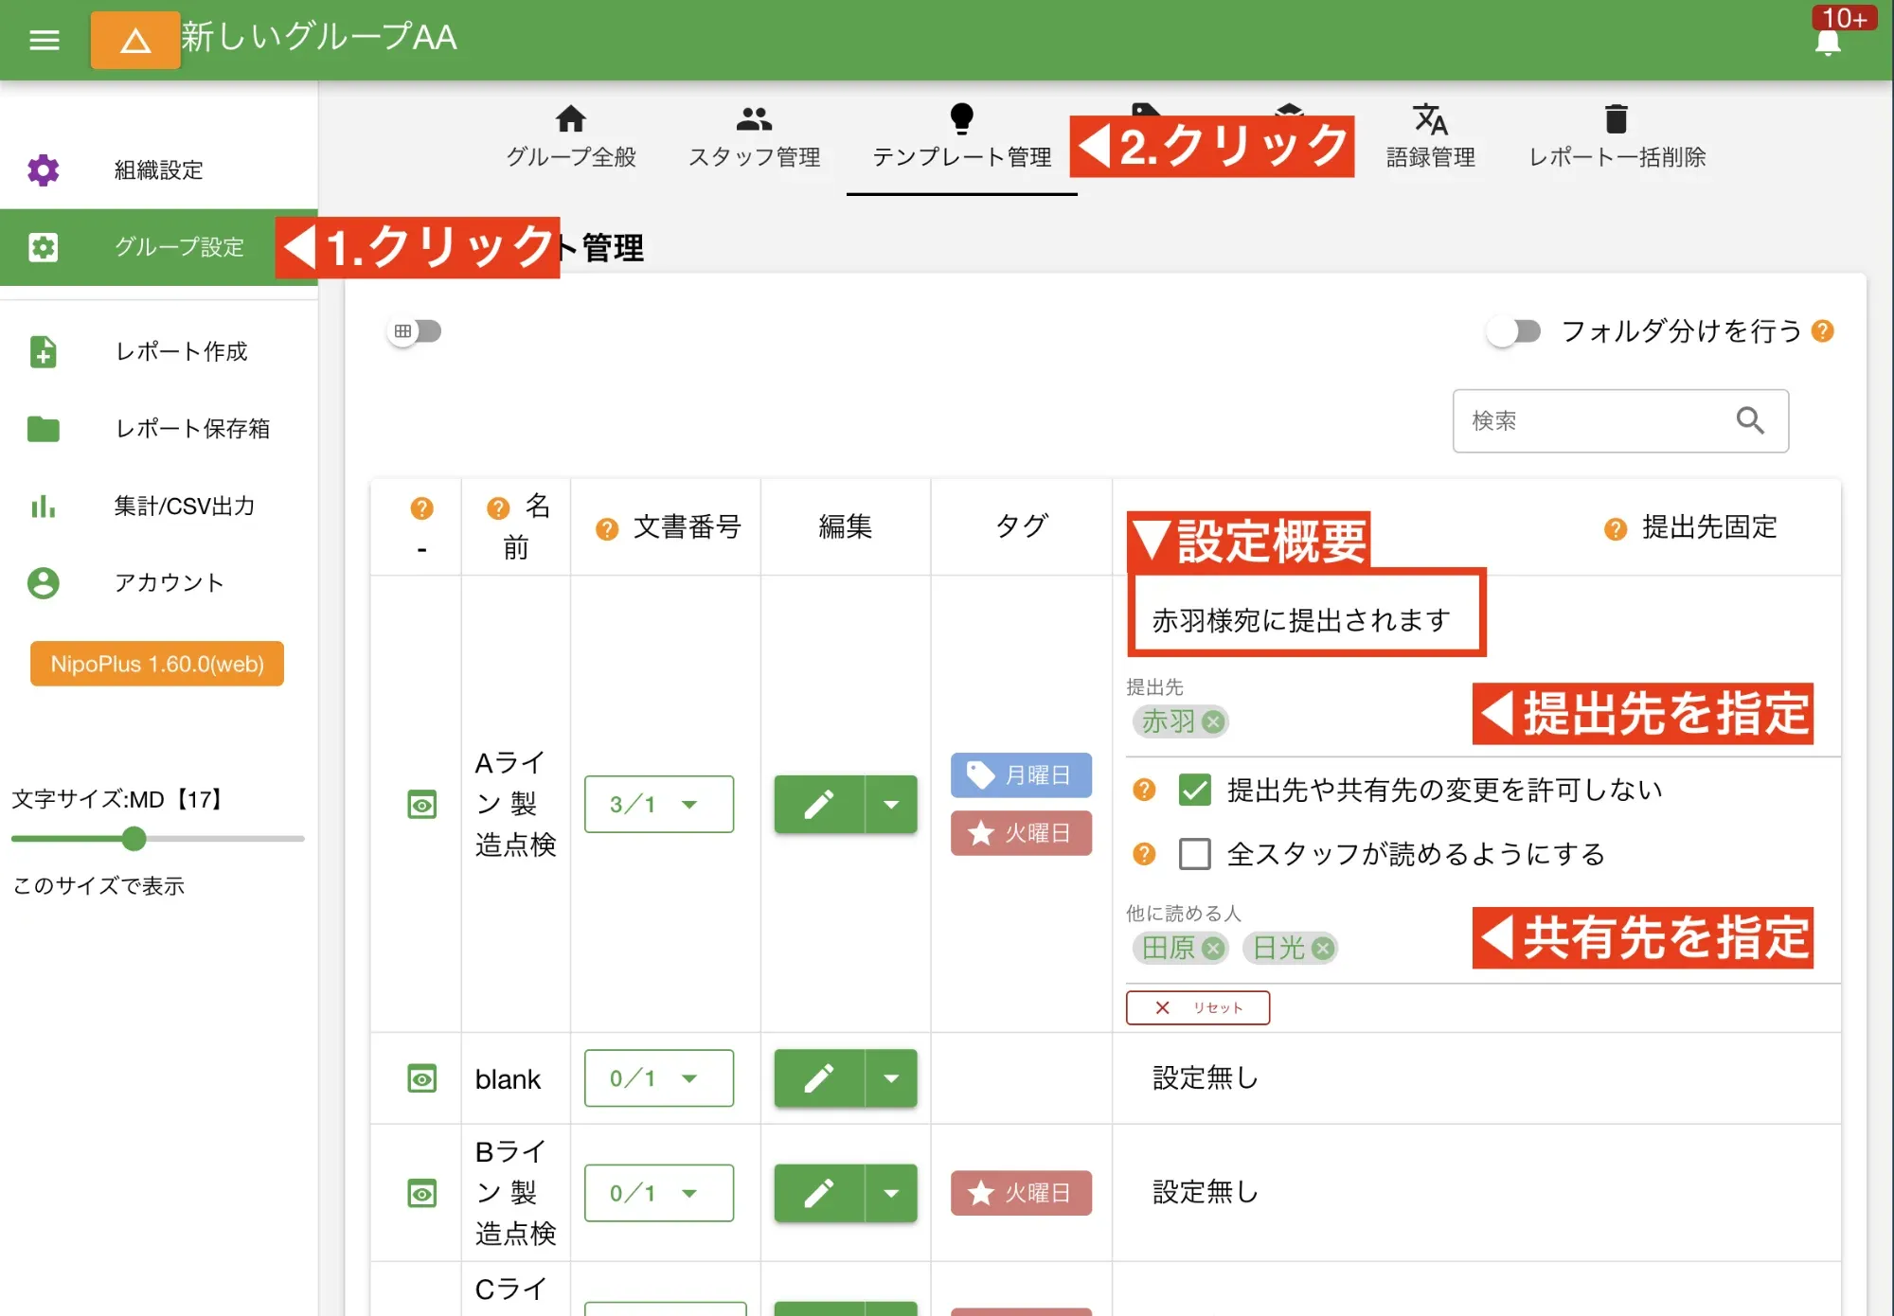Viewport: 1894px width, 1316px height.
Task: Adjust the 文字サイズ slider
Action: (x=134, y=839)
